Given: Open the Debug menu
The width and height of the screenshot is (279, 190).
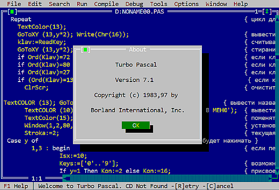Looking at the screenshot, I should pyautogui.click(x=134, y=4).
